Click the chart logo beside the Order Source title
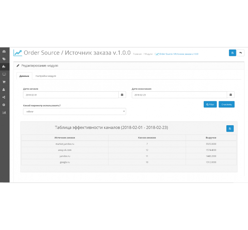 (x=18, y=53)
